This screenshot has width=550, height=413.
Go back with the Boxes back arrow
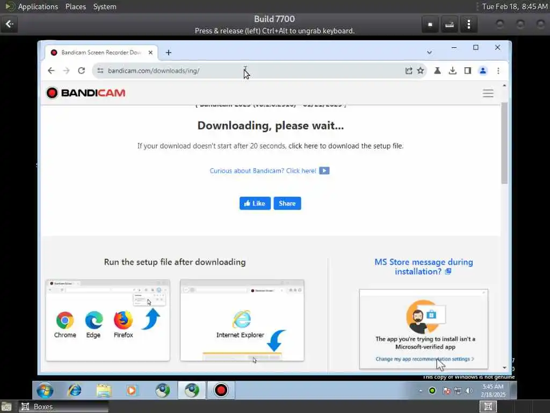coord(9,24)
